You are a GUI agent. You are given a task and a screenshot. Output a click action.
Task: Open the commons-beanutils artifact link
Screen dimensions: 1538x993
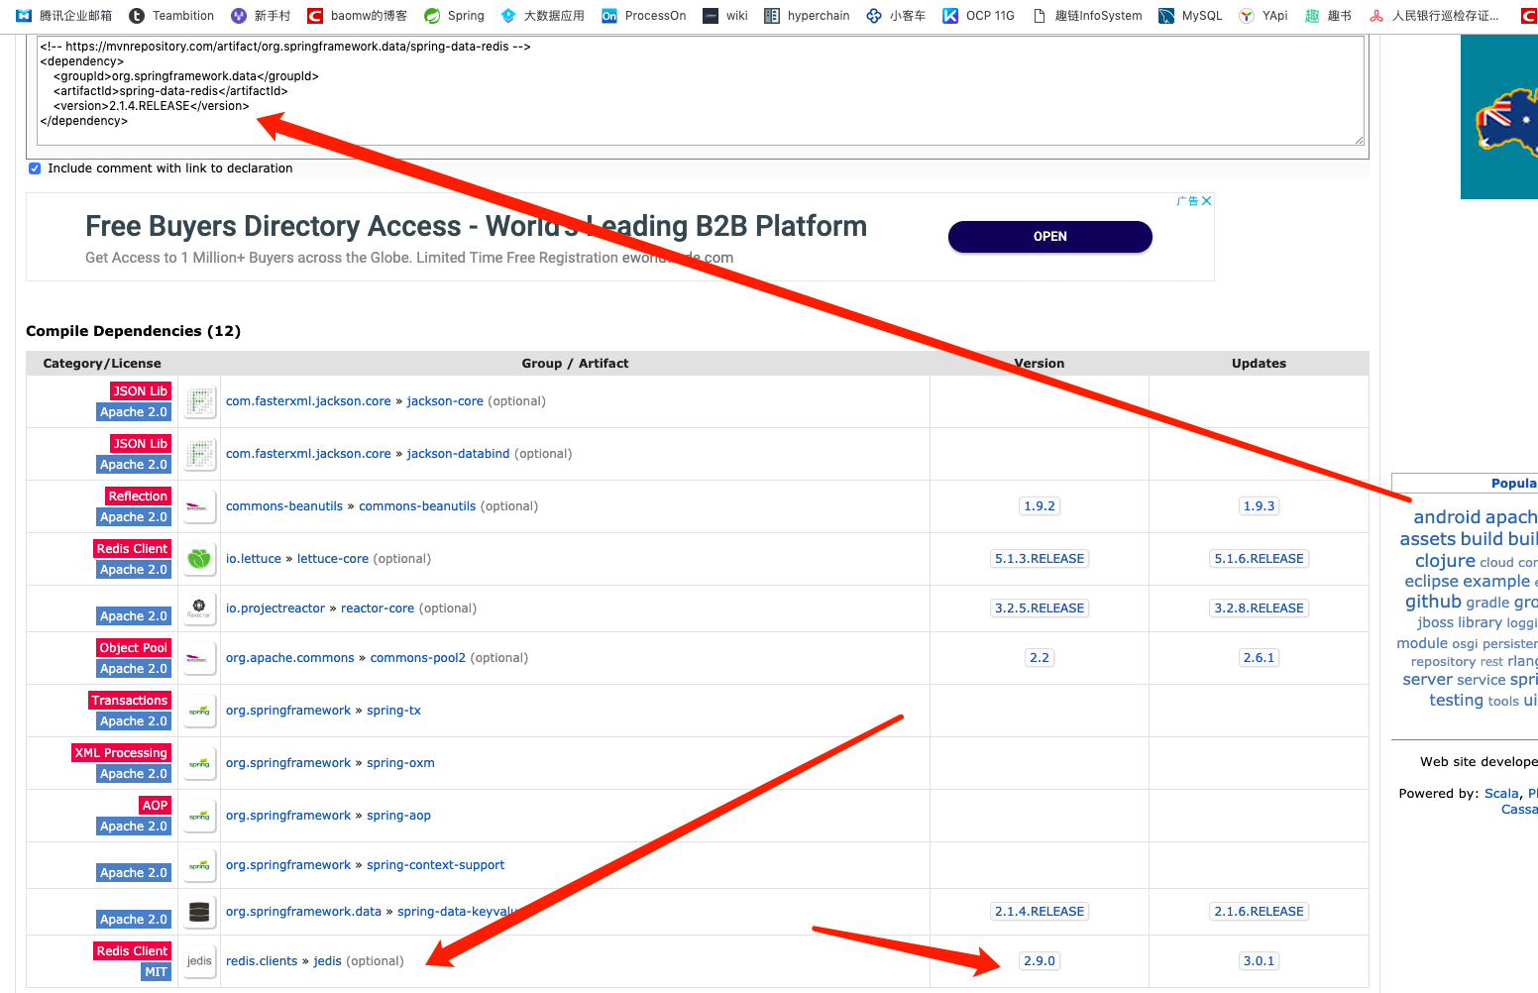click(417, 506)
